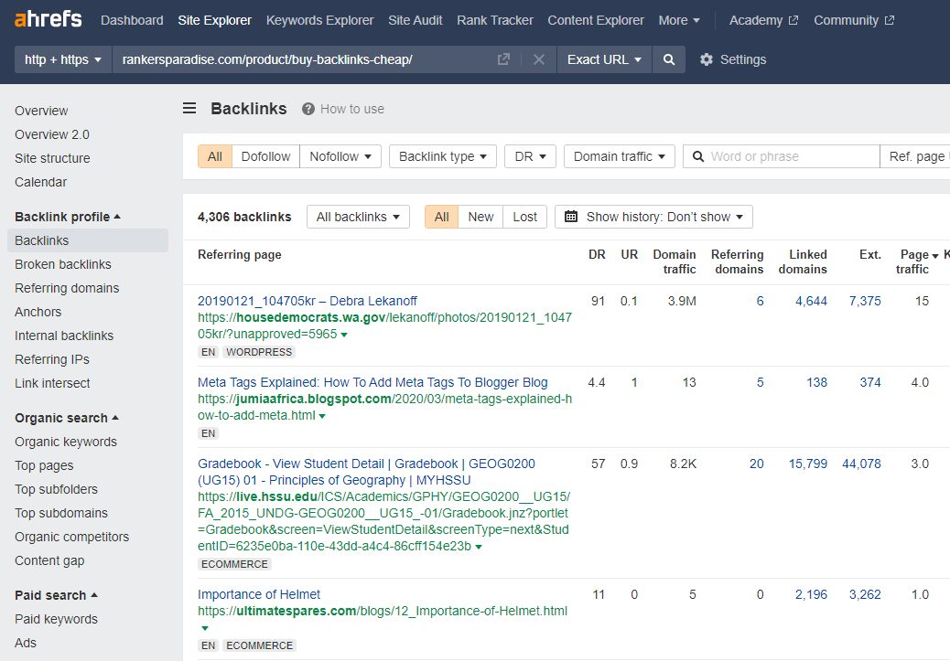
Task: Open target URL in new tab icon
Action: tap(503, 59)
